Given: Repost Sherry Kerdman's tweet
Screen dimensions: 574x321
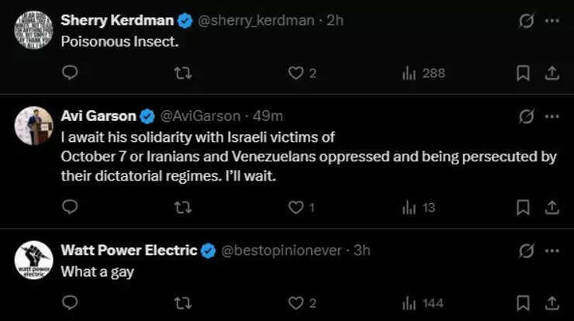Looking at the screenshot, I should coord(184,73).
